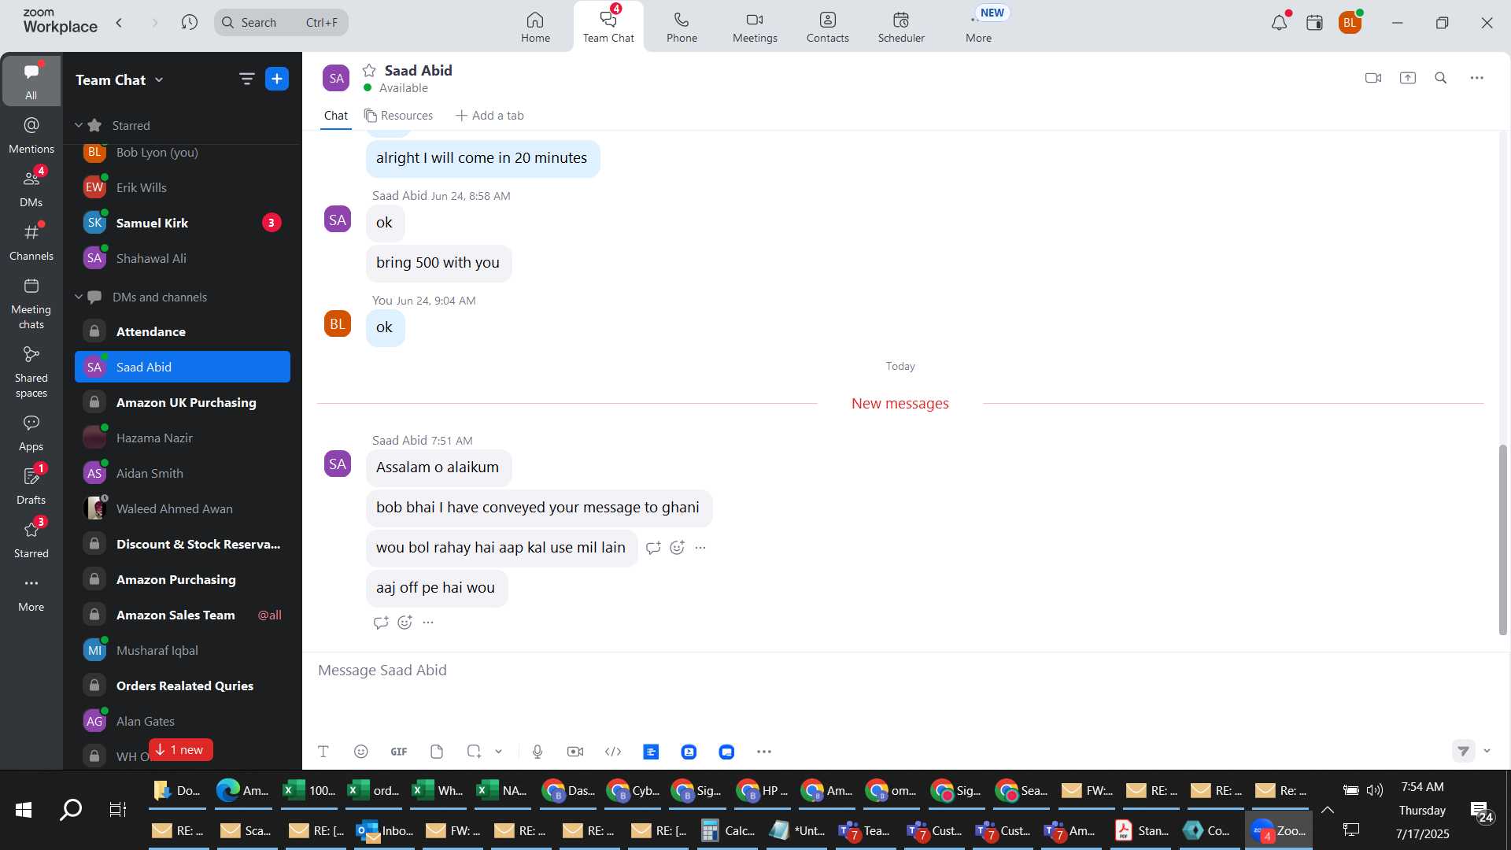The width and height of the screenshot is (1511, 850).
Task: Click the share screen icon in chat header
Action: [x=1408, y=78]
